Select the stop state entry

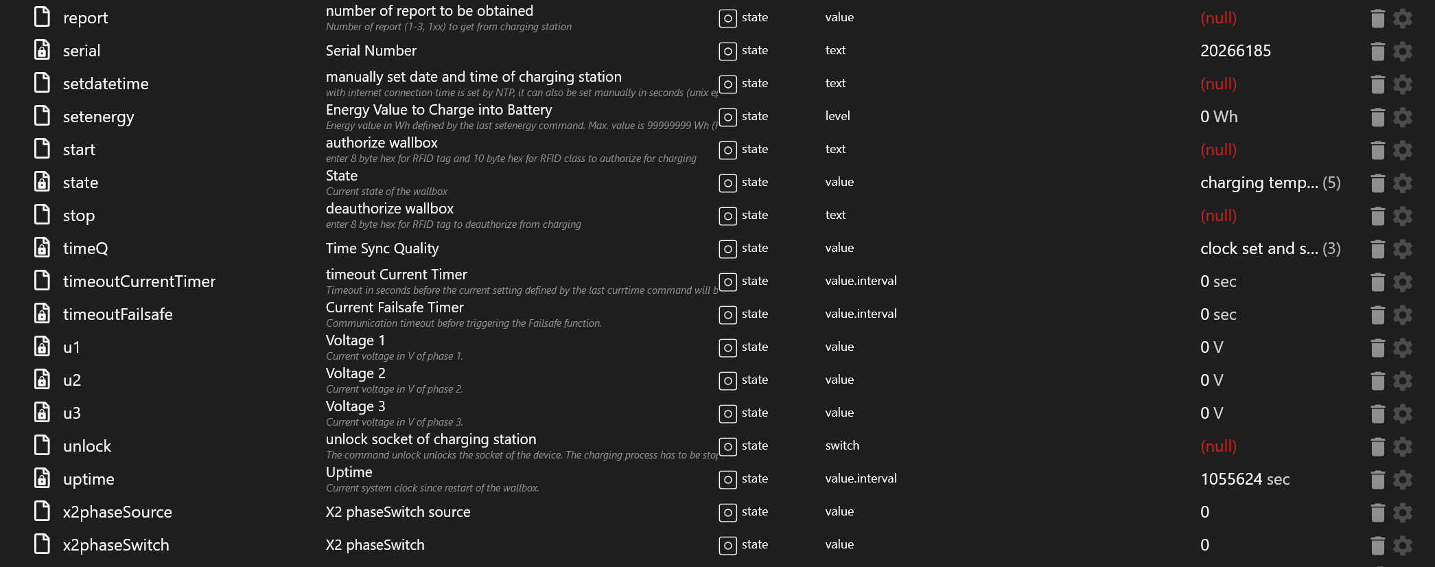(79, 216)
